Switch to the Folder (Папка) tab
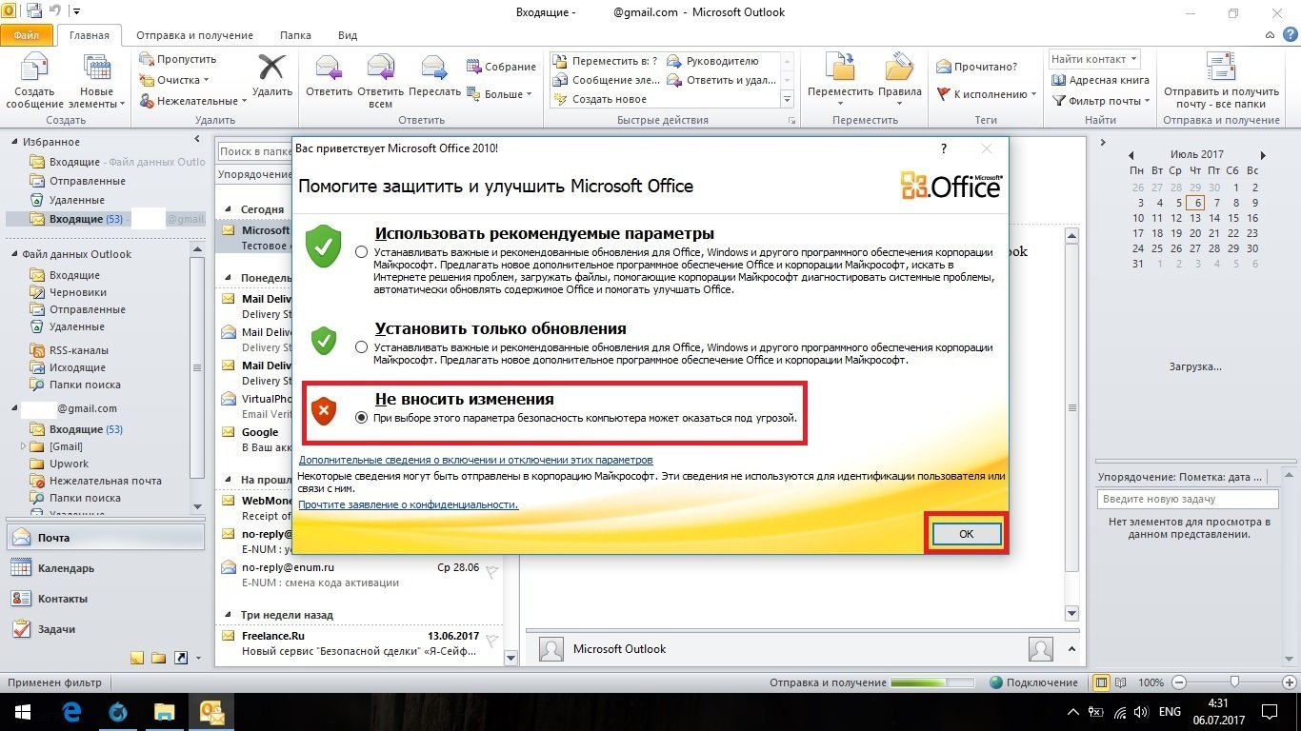Viewport: 1301px width, 731px height. point(295,35)
